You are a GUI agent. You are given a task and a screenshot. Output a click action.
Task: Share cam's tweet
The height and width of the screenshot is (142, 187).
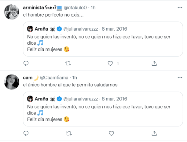[x=154, y=134]
